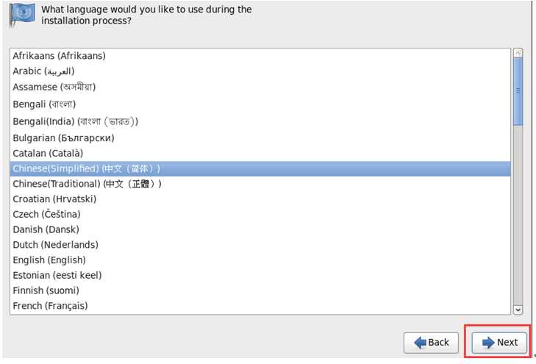Select Chinese(Traditional) language entry
The image size is (536, 364).
[260, 184]
